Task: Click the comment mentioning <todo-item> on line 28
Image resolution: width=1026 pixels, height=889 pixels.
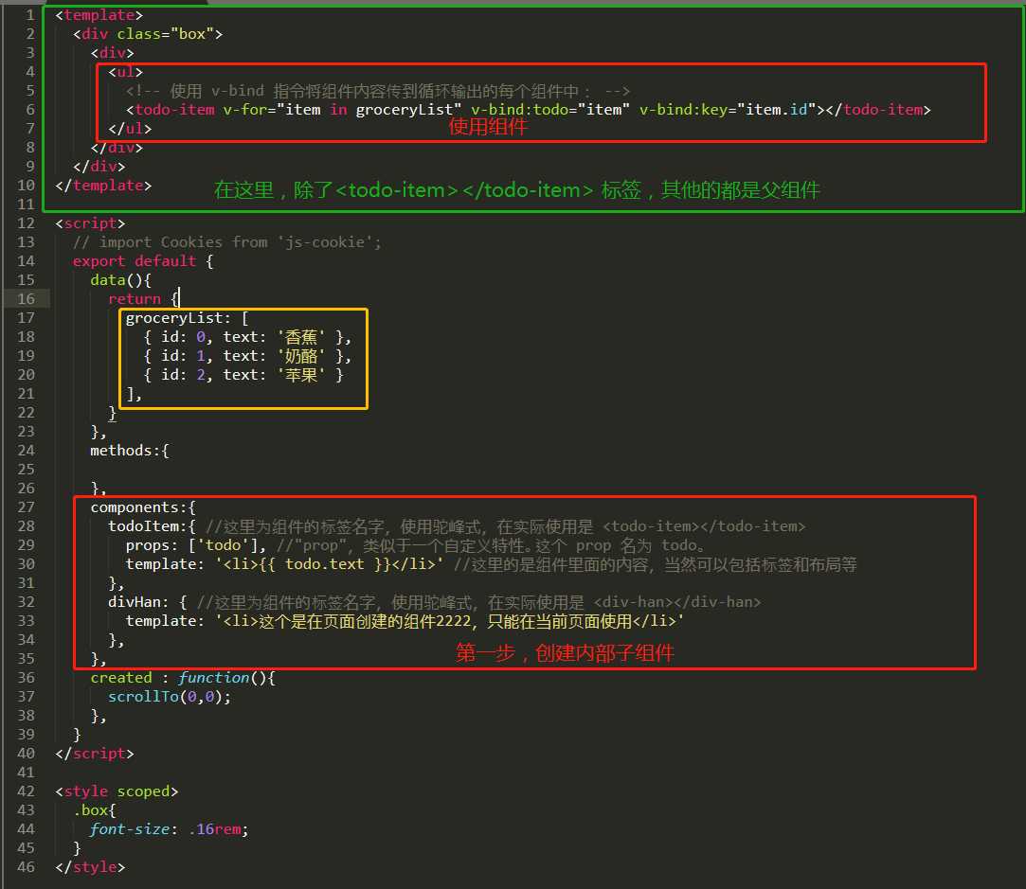Action: coord(506,526)
